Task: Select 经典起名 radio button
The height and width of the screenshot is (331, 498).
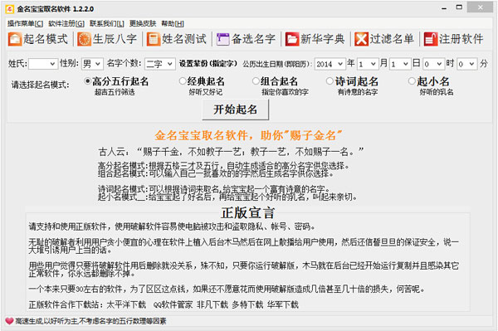Action: (x=183, y=81)
